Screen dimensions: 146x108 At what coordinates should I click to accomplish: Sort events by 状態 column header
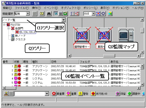click(x=18, y=62)
